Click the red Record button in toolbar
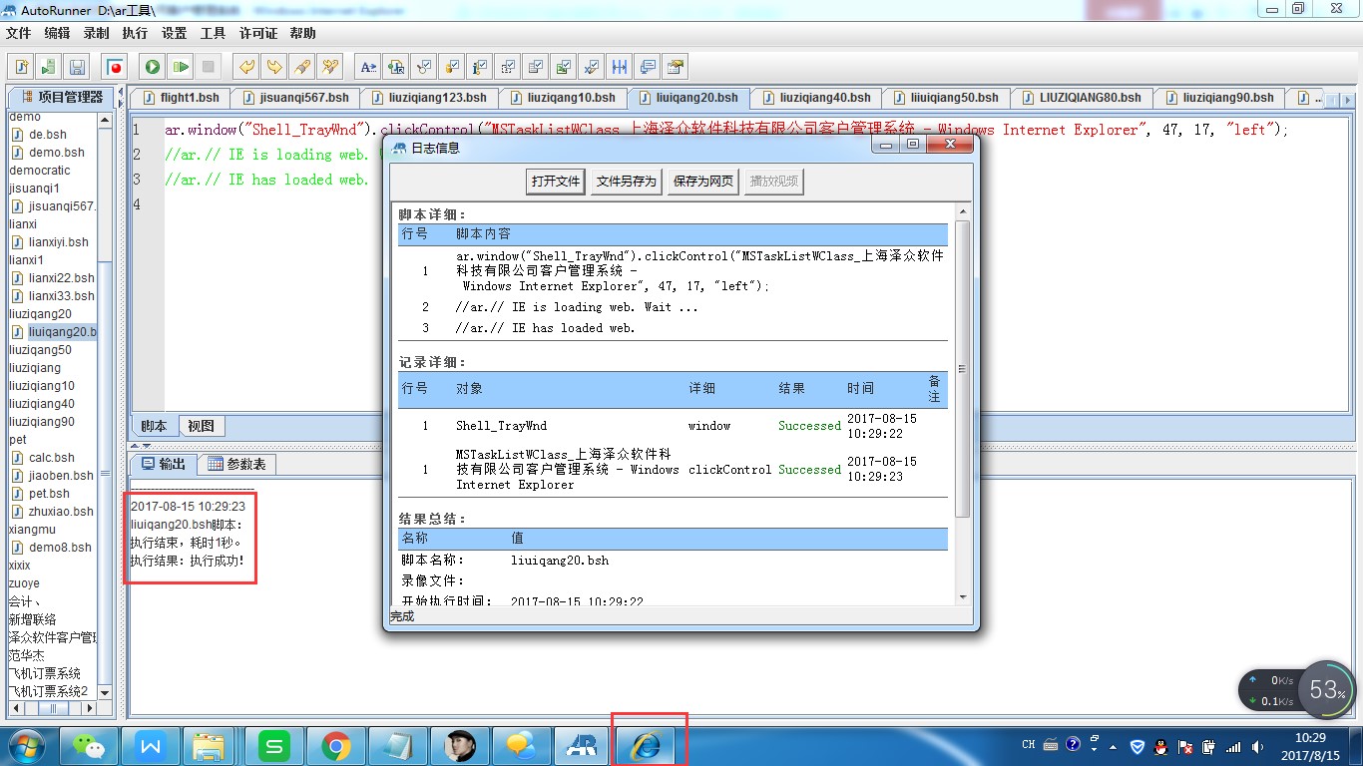The image size is (1363, 766). pyautogui.click(x=116, y=67)
